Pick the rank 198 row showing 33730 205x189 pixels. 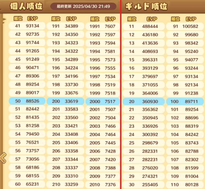65,84
